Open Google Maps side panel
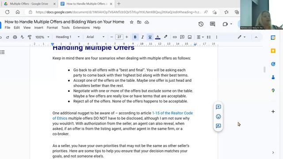The width and height of the screenshot is (283, 159). click(x=273, y=91)
